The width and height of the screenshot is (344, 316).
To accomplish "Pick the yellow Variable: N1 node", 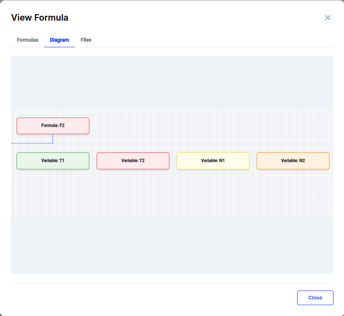I will [x=213, y=161].
